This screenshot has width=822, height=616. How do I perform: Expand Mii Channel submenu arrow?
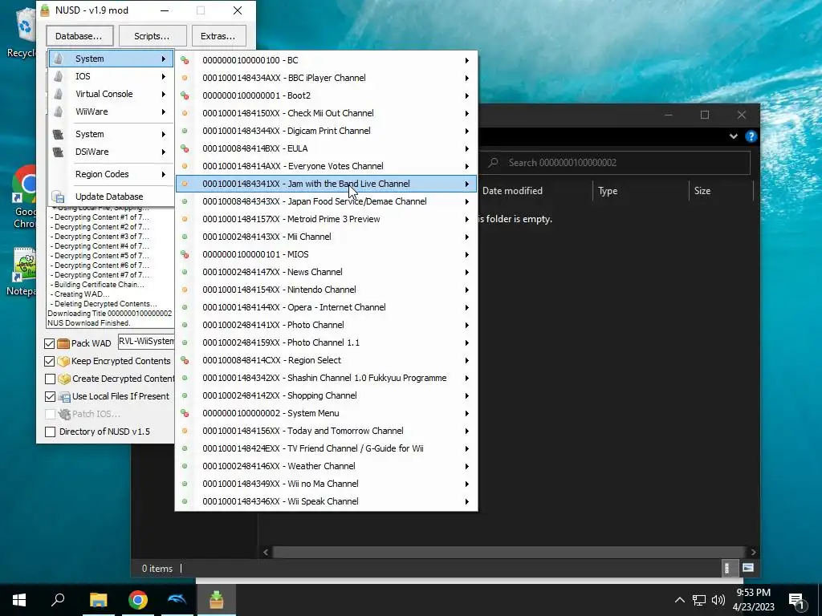click(x=466, y=237)
